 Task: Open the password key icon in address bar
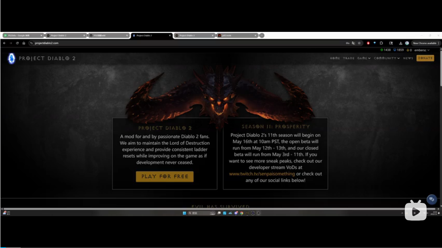click(x=347, y=43)
